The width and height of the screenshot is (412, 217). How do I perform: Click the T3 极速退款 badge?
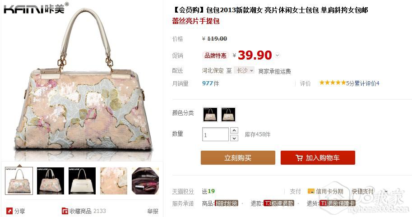279,203
